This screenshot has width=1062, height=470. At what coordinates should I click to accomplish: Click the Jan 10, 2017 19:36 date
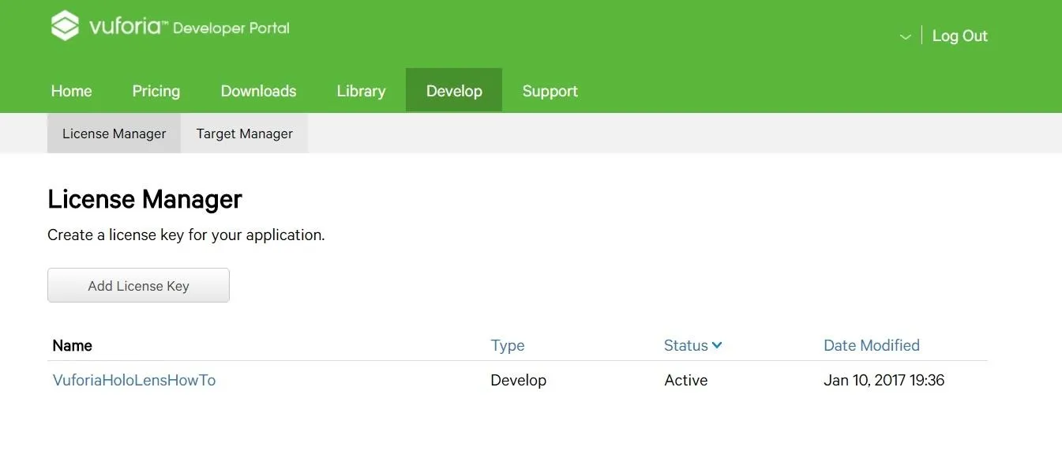884,380
